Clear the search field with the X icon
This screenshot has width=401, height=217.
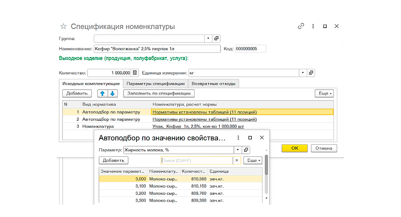click(237, 160)
